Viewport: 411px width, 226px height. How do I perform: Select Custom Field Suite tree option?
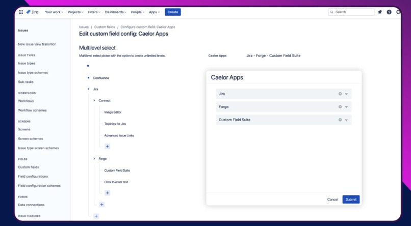point(117,171)
